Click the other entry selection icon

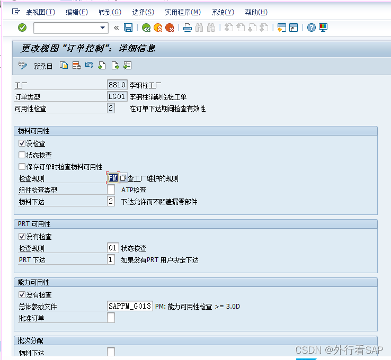click(128, 66)
